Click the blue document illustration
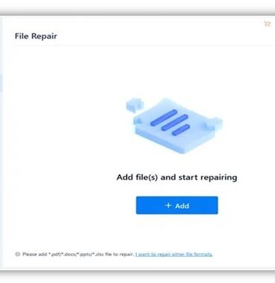 click(174, 125)
